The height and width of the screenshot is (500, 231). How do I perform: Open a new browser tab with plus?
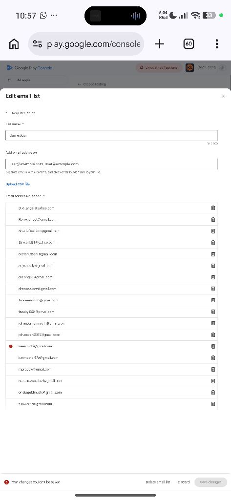click(x=159, y=44)
